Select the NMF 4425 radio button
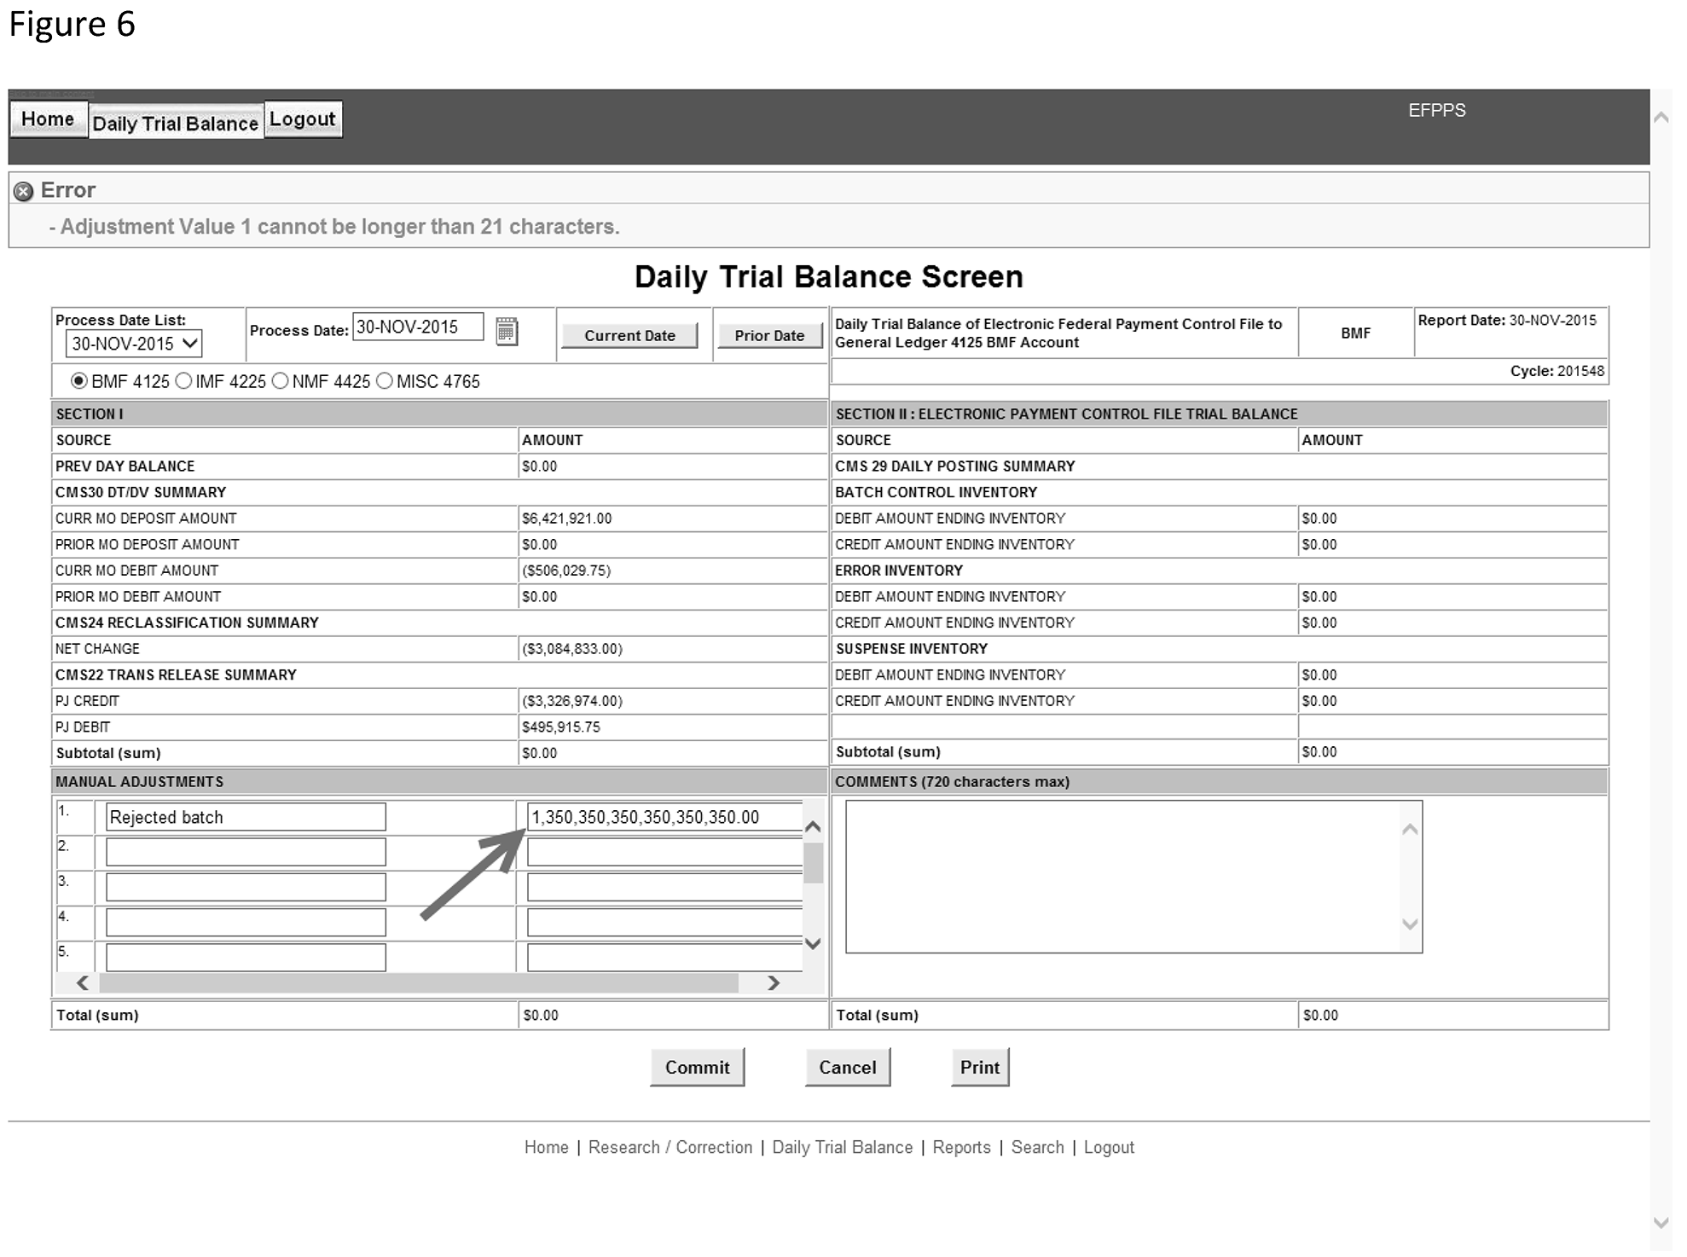Viewport: 1687px width, 1257px height. click(x=281, y=381)
